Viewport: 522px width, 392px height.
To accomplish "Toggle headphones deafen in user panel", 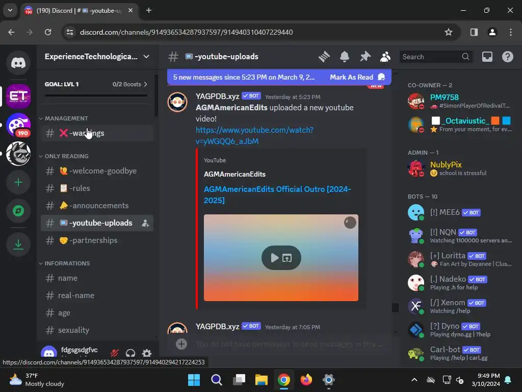I will pyautogui.click(x=130, y=353).
